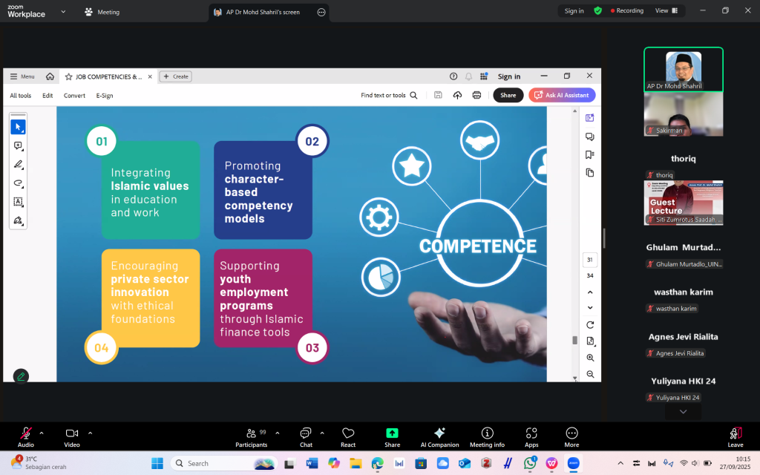Toggle the green annotation pencil button

21,376
